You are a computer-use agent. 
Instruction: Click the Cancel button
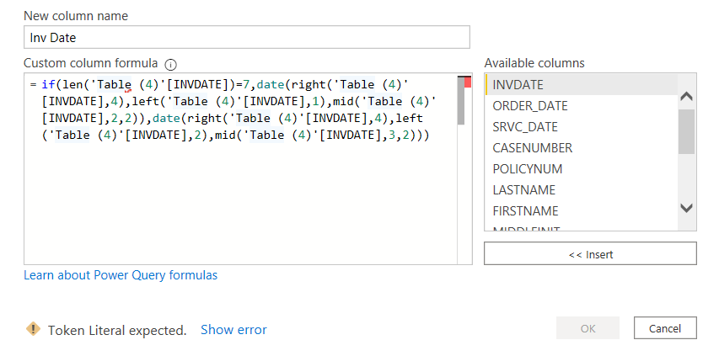(x=665, y=328)
